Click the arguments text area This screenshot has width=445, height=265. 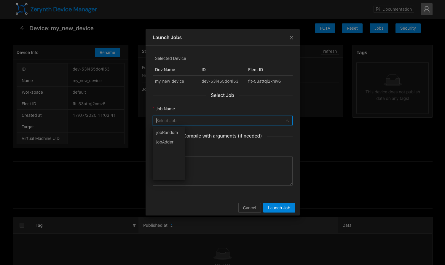pos(223,171)
